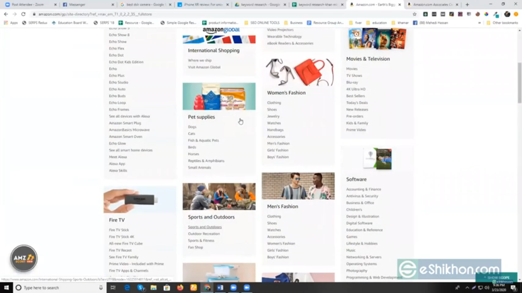522x293 pixels.
Task: Click the browser back navigation arrow
Action: tap(6, 14)
